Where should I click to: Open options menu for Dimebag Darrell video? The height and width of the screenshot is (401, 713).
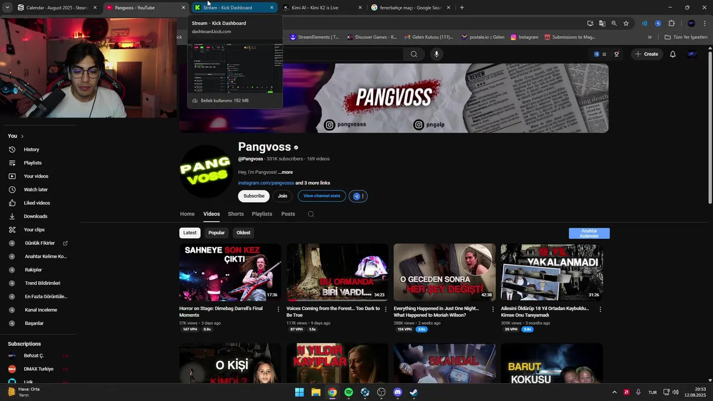pyautogui.click(x=279, y=309)
